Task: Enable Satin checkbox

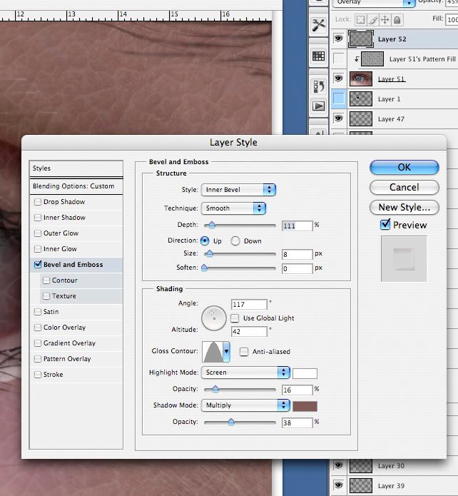Action: tap(38, 312)
